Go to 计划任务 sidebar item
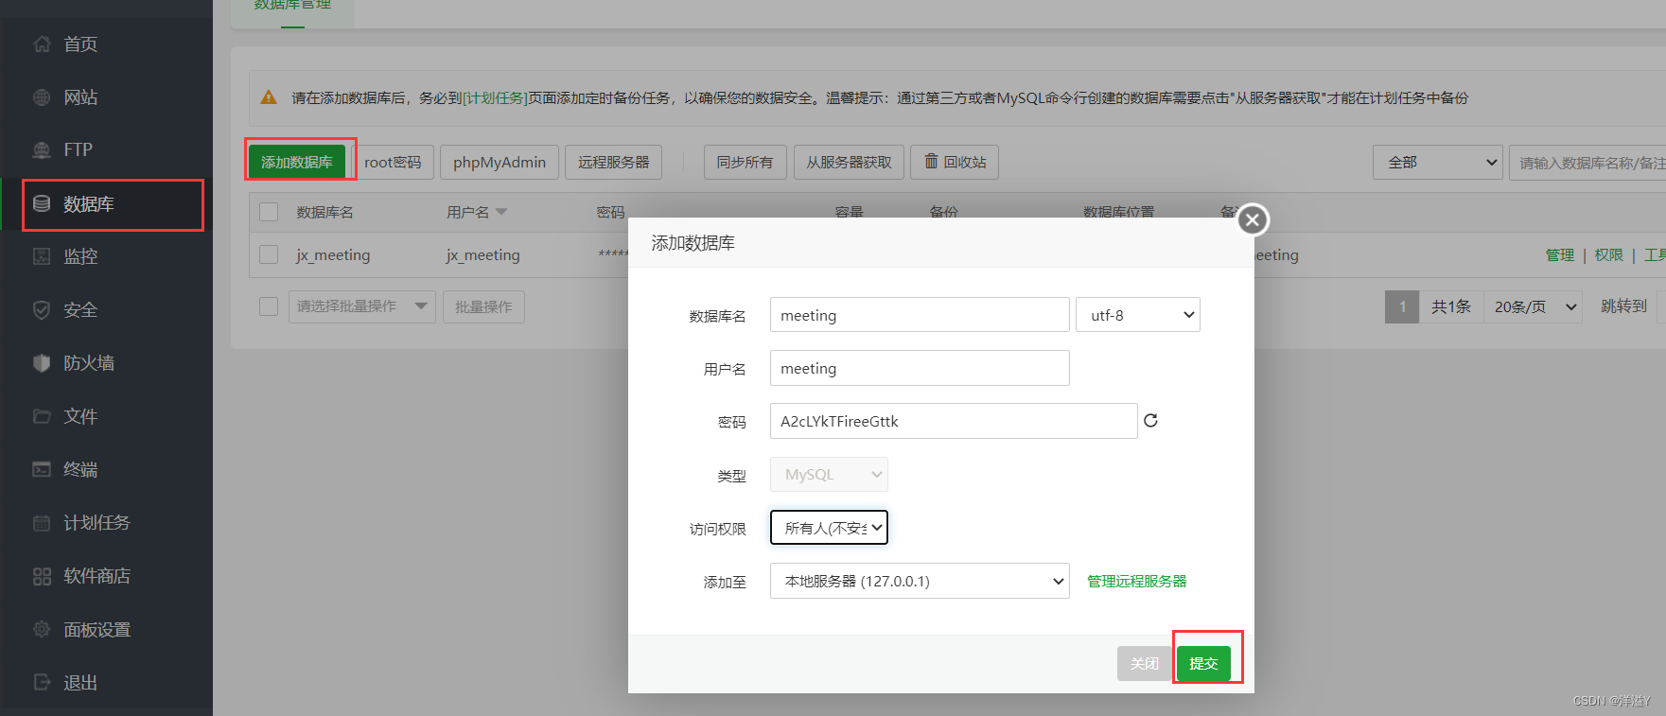Image resolution: width=1666 pixels, height=716 pixels. tap(96, 522)
